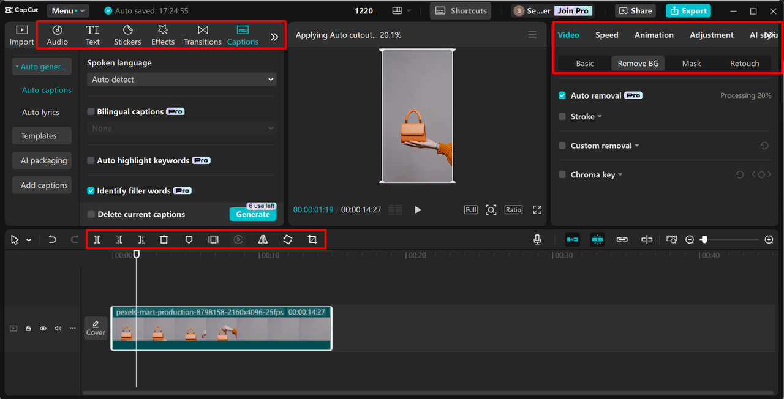
Task: Check Delete current captions
Action: pyautogui.click(x=91, y=214)
